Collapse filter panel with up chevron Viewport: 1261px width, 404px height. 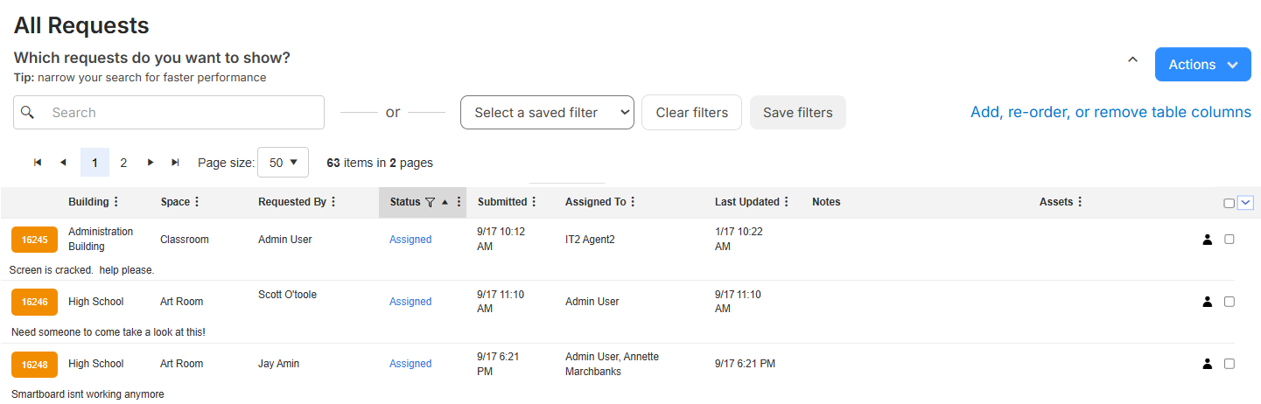(1132, 60)
